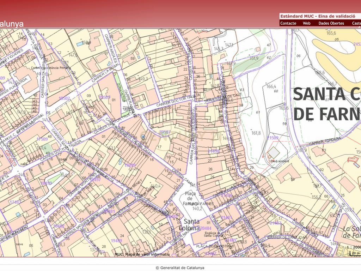The image size is (361, 271).
Task: Click the Catalunya logo in the header
Action: [x=12, y=24]
